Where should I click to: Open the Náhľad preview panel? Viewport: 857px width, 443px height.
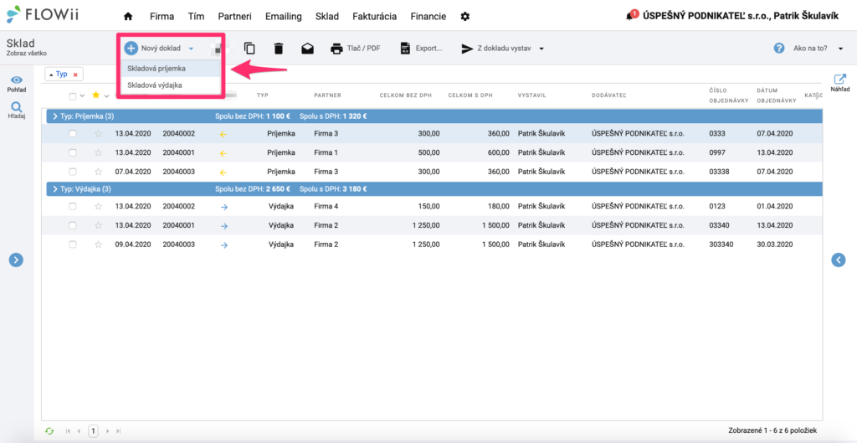[840, 83]
